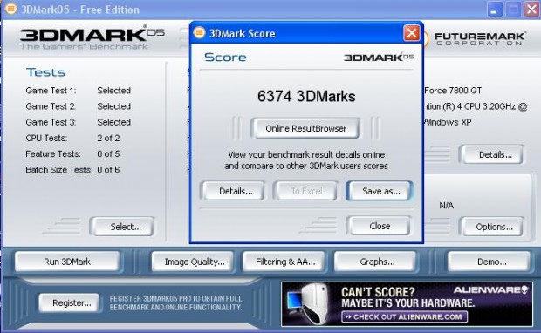Click the 'Score' heading in dialog
Viewport: 541px width, 333px height.
tap(225, 57)
